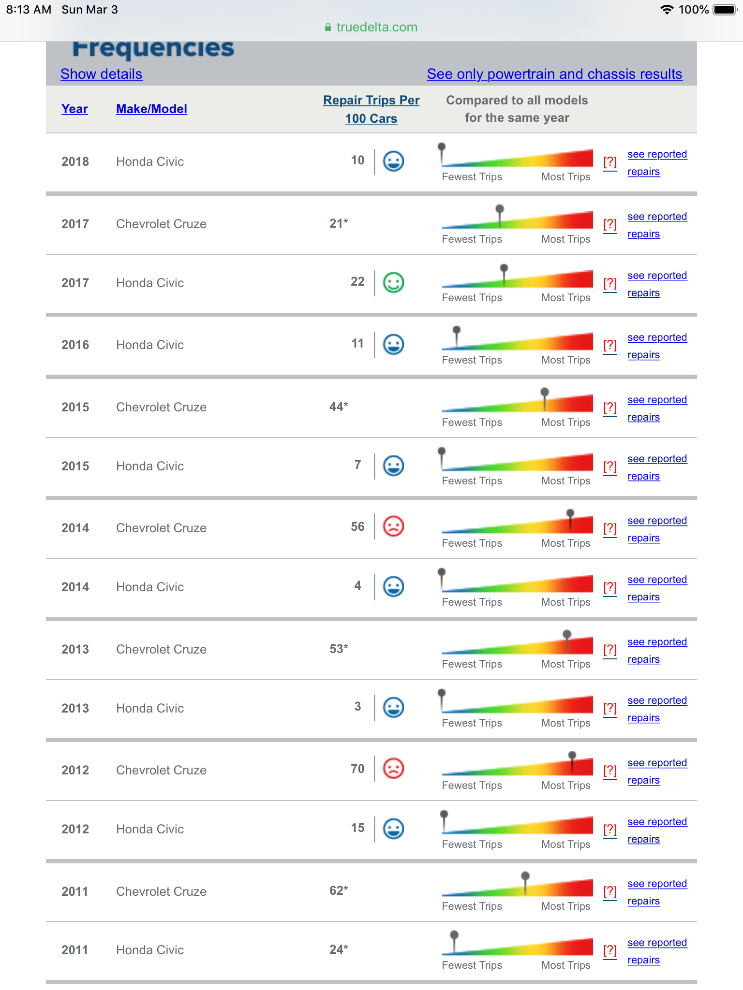Open the [?] help for 2013 Honda Civic
The image size is (743, 990).
(610, 708)
